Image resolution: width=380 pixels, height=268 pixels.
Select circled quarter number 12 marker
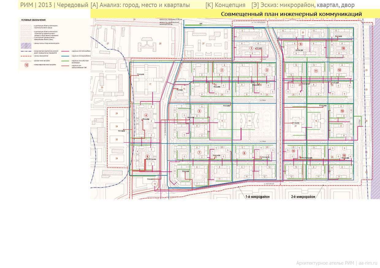click(x=339, y=70)
